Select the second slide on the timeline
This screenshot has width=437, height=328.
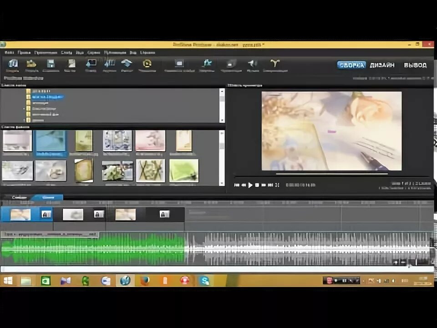[73, 215]
